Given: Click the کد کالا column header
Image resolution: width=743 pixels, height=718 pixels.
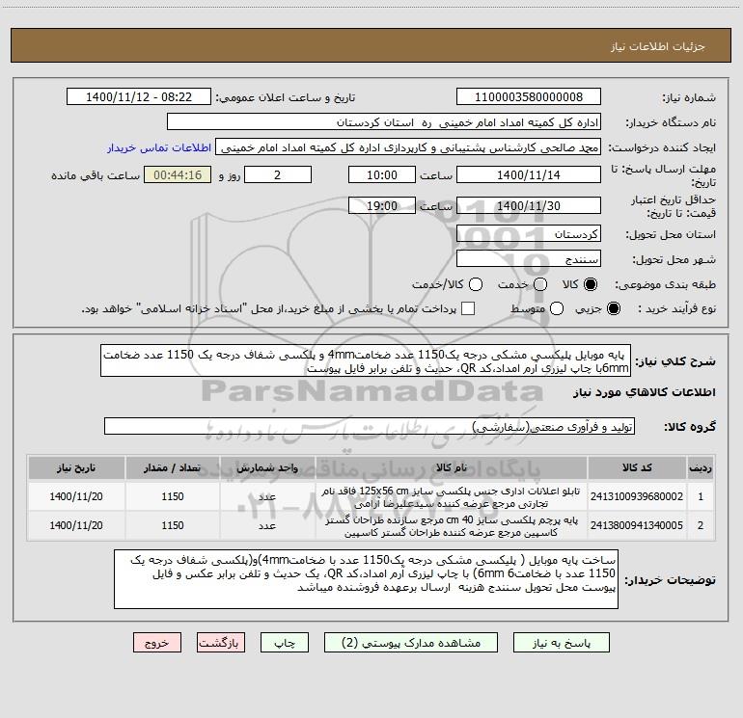Looking at the screenshot, I should 637,467.
